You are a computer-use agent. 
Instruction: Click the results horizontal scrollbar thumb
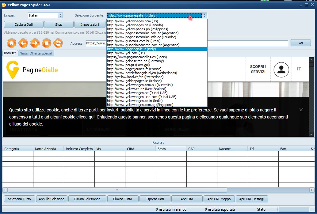[x=117, y=190]
